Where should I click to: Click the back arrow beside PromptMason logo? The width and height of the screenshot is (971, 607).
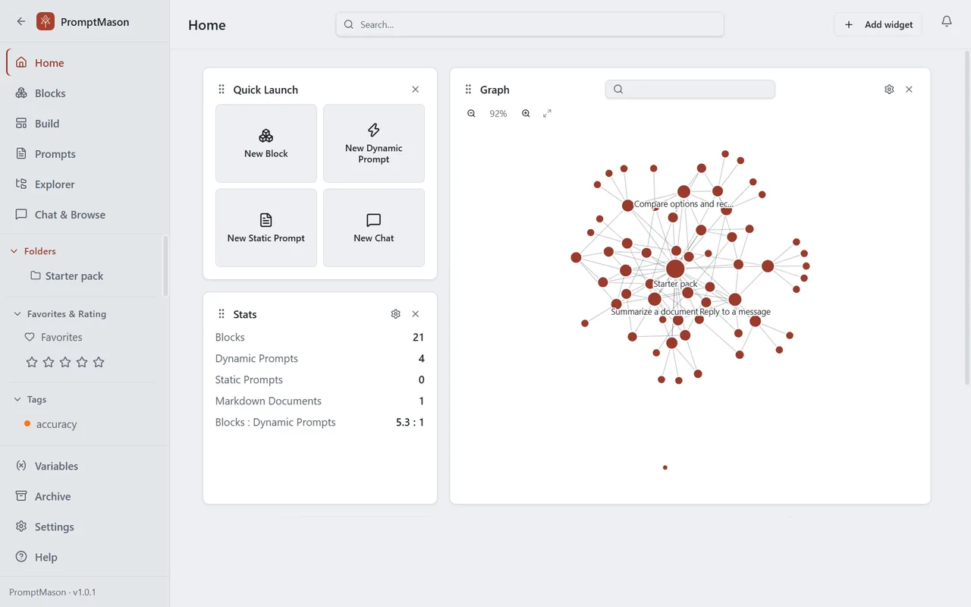click(x=21, y=21)
